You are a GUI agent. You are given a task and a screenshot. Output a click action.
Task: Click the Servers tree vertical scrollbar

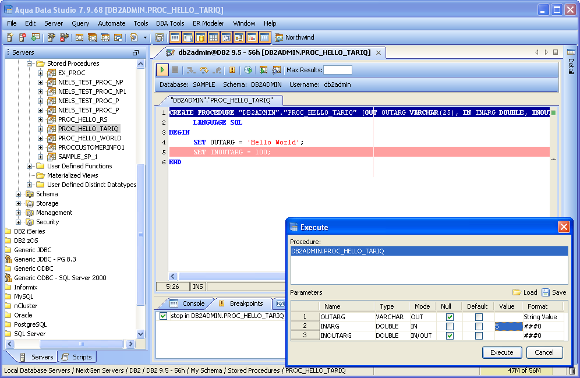(140, 233)
